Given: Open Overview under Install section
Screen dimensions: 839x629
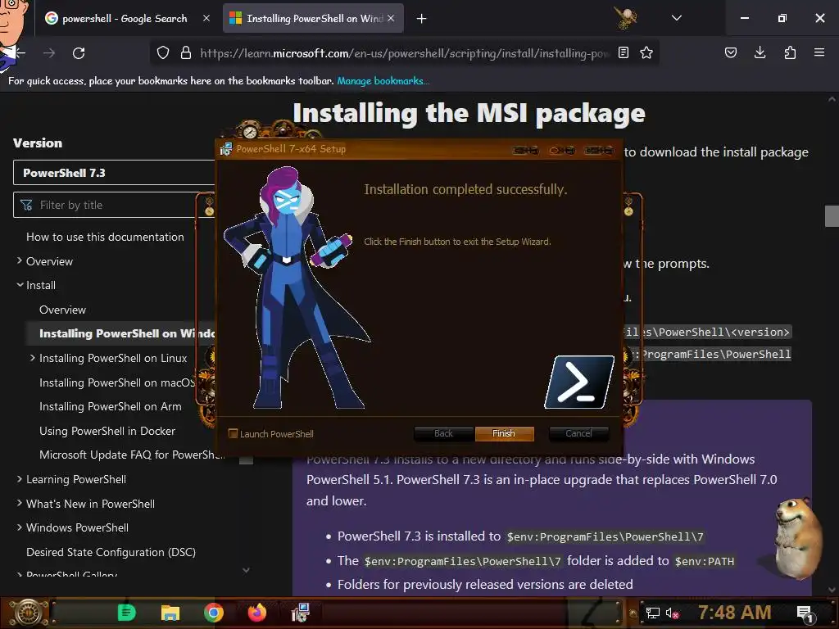Looking at the screenshot, I should coord(62,310).
